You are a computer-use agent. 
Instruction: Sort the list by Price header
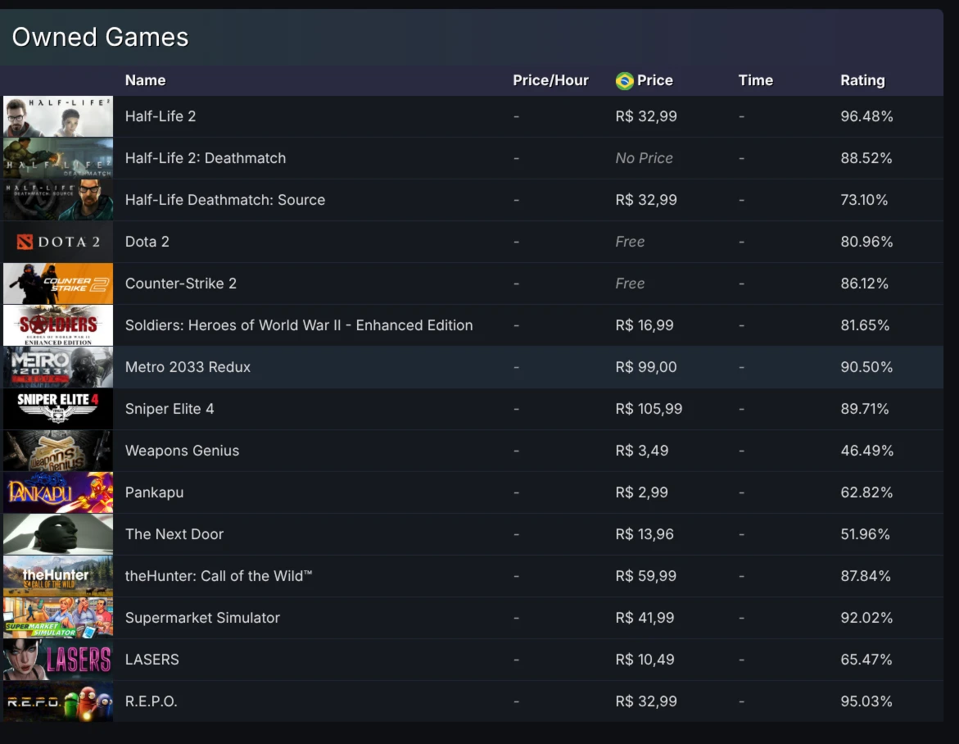click(654, 80)
